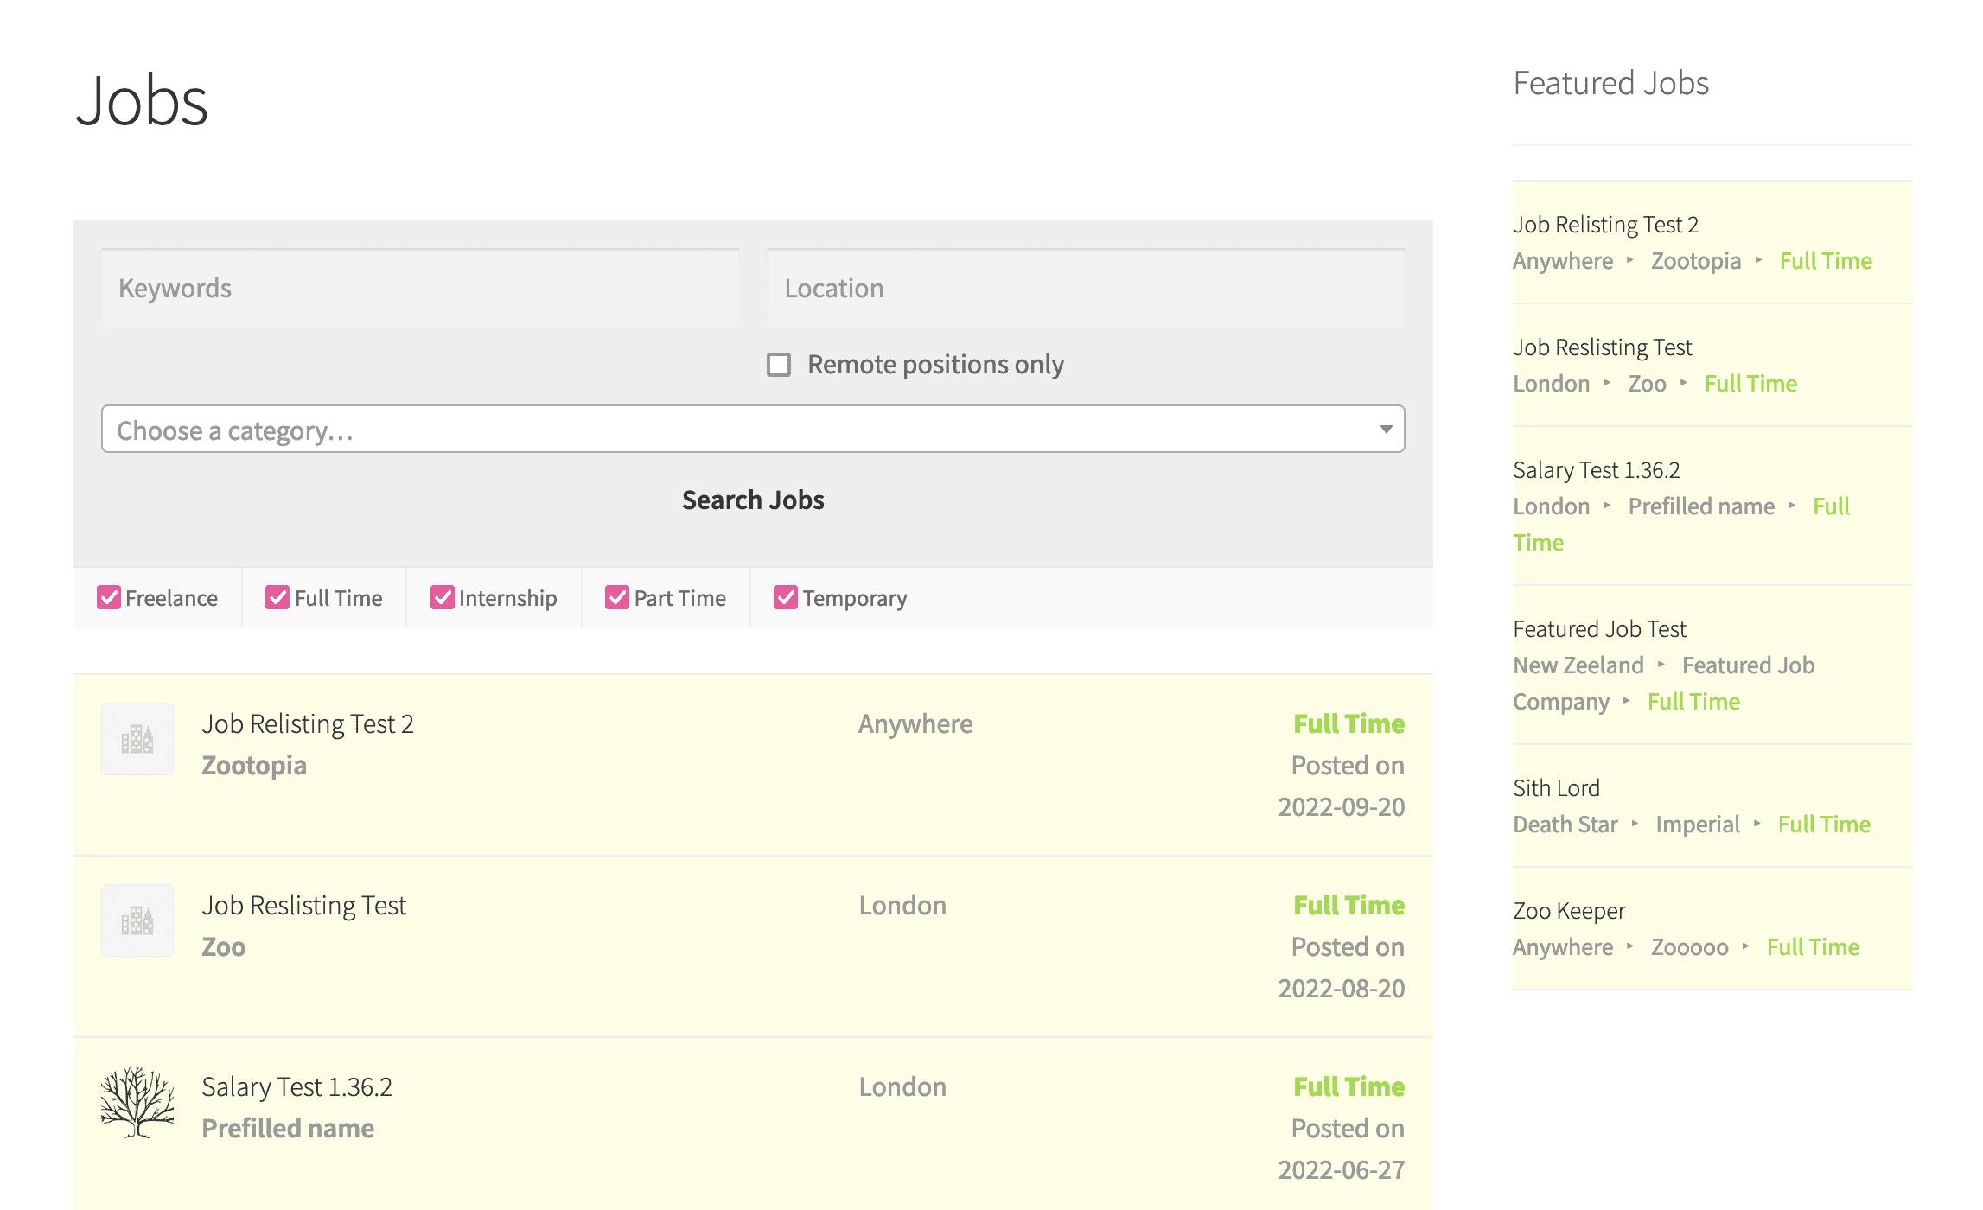The width and height of the screenshot is (1983, 1210).
Task: Click New Zeeland location in sidebar
Action: (x=1578, y=665)
